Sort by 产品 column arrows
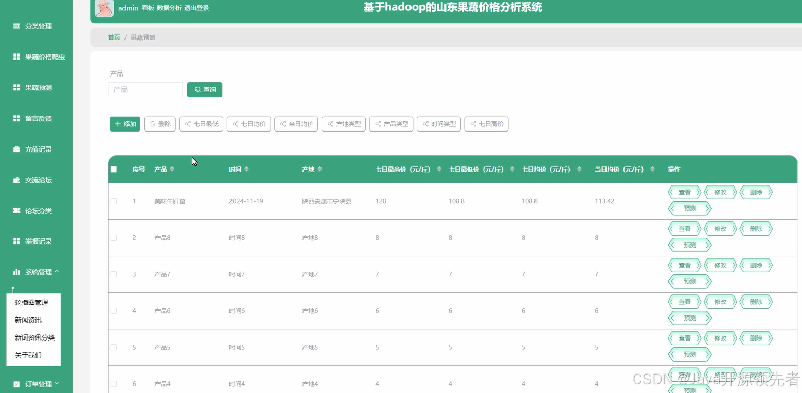 tap(172, 169)
